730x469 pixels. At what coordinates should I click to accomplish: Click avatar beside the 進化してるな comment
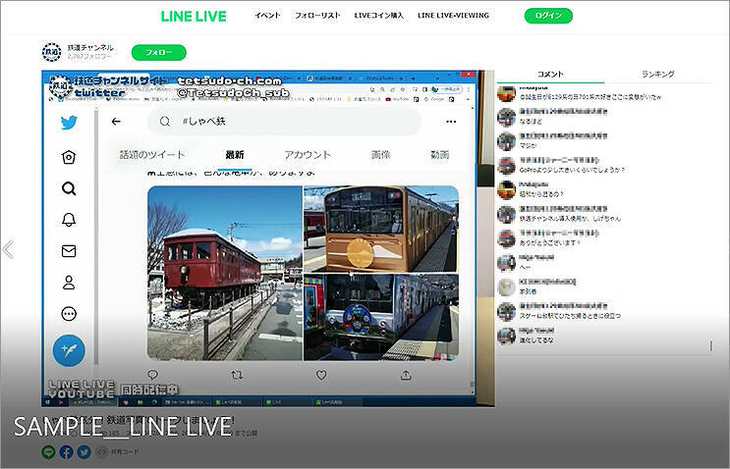coord(507,336)
